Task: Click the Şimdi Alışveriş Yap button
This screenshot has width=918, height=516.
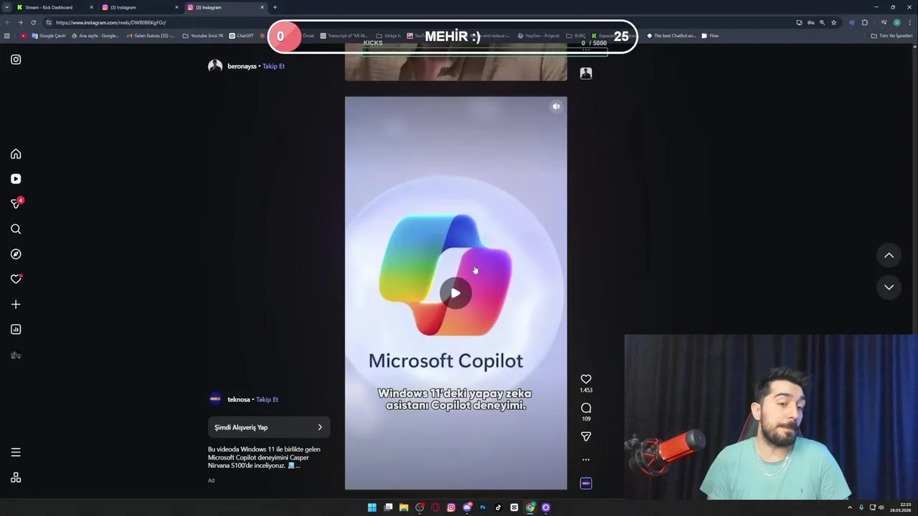Action: pos(269,427)
